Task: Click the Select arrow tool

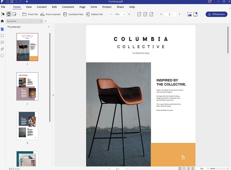Action: coord(3,14)
